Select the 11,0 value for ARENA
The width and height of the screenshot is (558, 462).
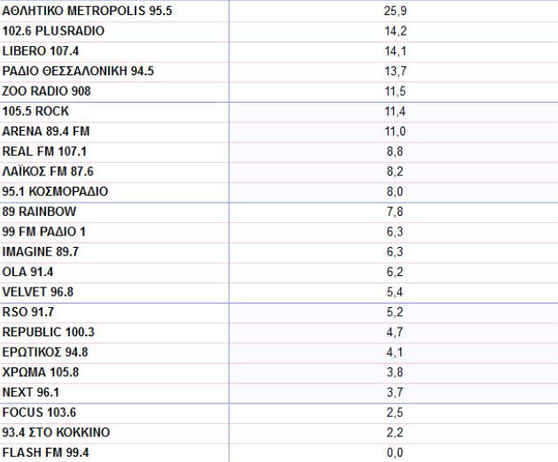pyautogui.click(x=394, y=131)
